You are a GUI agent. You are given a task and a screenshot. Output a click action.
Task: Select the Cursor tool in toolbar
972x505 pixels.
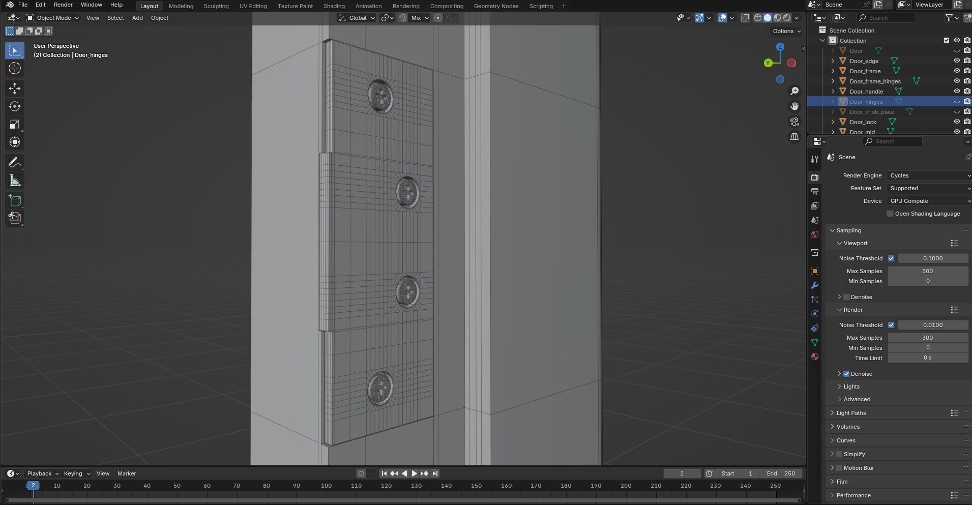point(15,68)
